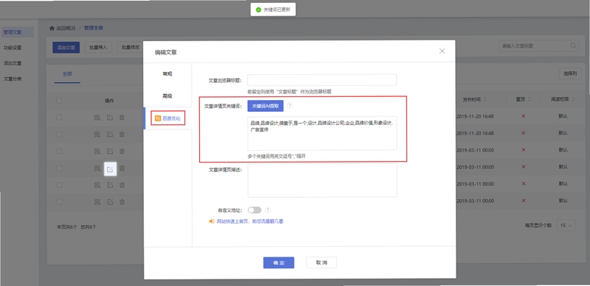Edit the third article via its pencil icon
The width and height of the screenshot is (590, 286).
point(110,151)
